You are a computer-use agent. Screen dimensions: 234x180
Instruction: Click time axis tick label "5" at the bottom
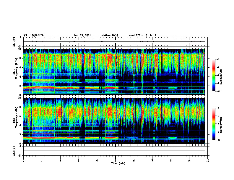(116, 161)
